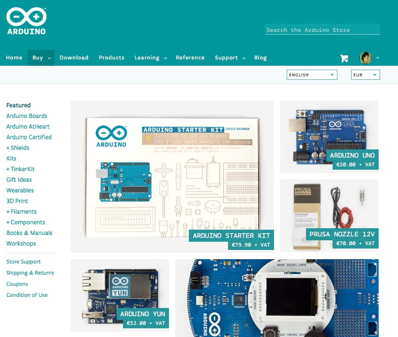This screenshot has height=337, width=398.
Task: Open the Arduino Boards category
Action: coord(27,116)
